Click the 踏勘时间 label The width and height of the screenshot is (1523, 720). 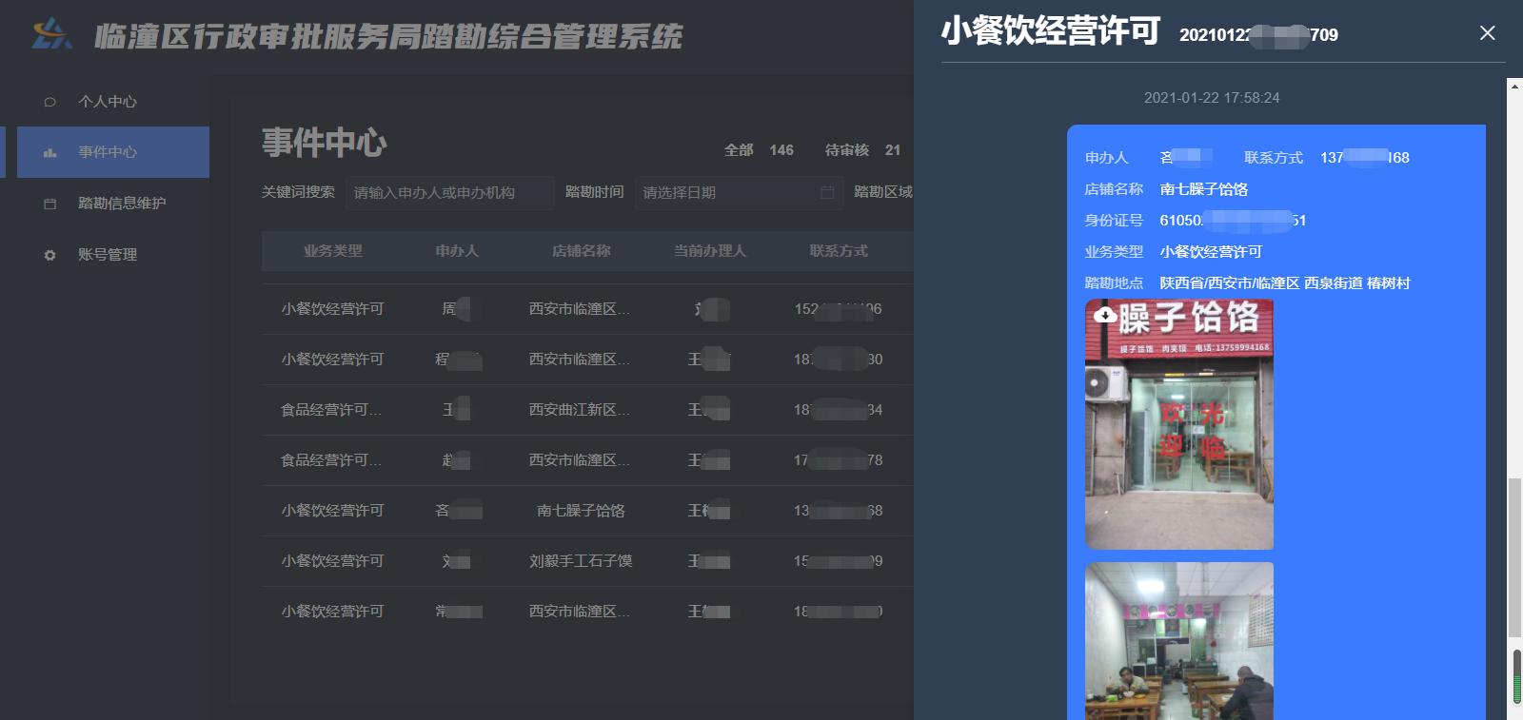(595, 192)
